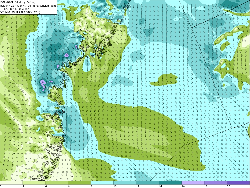Click the 4–6 m/s legend color swatch
Viewport: 250px width, 188px height.
coord(57,183)
